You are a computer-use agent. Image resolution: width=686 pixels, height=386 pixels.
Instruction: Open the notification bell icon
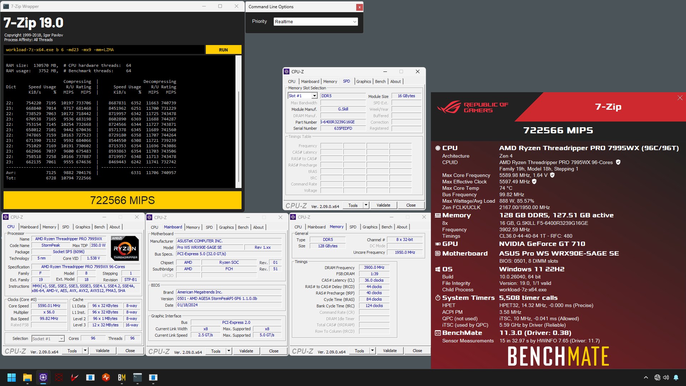676,377
